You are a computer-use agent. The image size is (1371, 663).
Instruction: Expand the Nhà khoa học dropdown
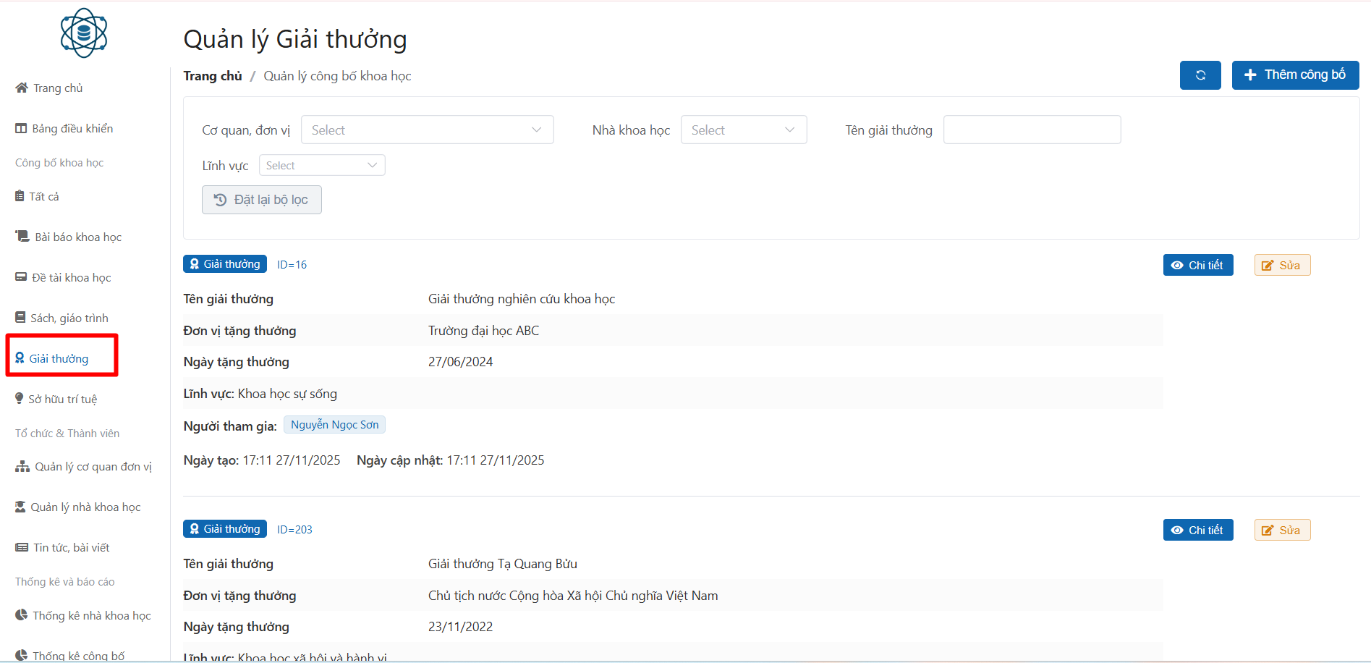point(743,130)
